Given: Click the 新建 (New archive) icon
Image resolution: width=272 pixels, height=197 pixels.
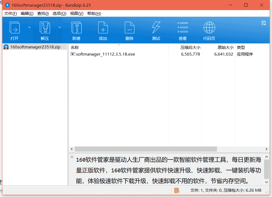Looking at the screenshot, I should (x=76, y=28).
